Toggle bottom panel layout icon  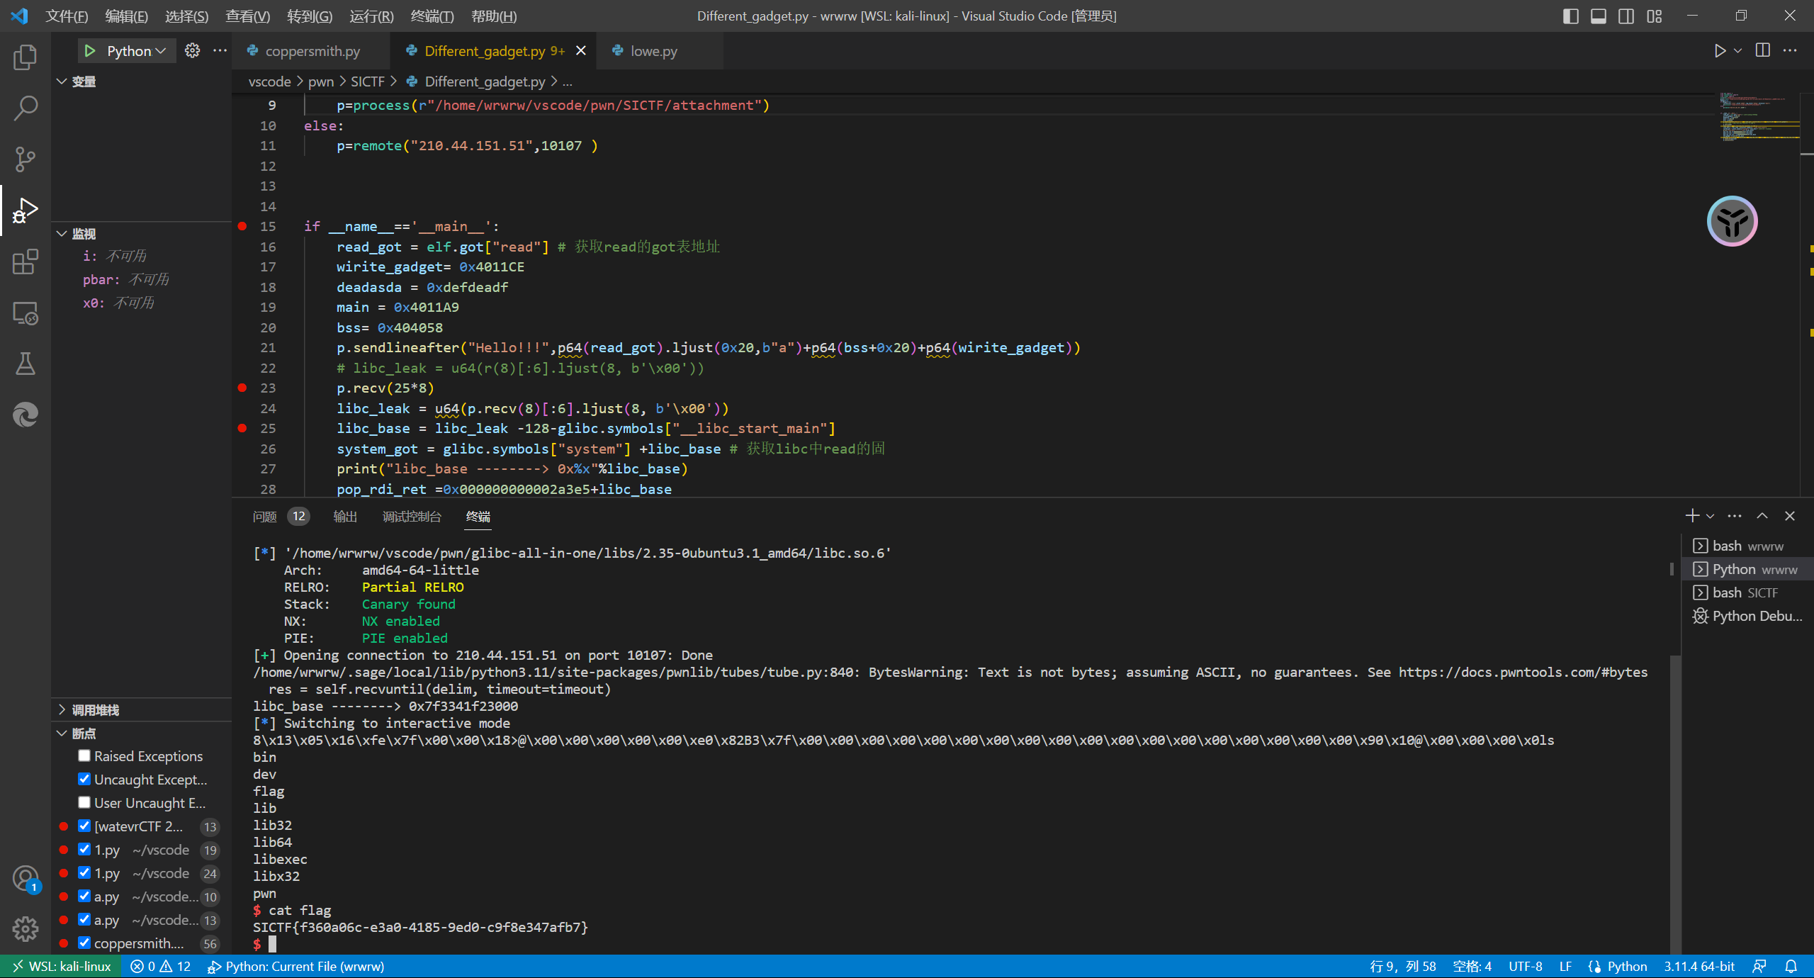(x=1599, y=16)
